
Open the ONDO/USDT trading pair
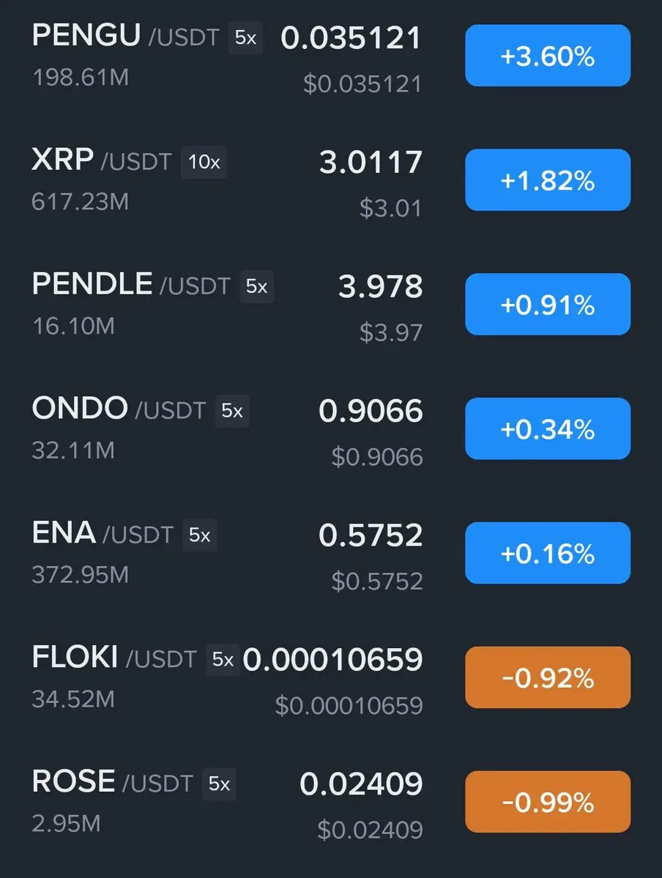(119, 409)
